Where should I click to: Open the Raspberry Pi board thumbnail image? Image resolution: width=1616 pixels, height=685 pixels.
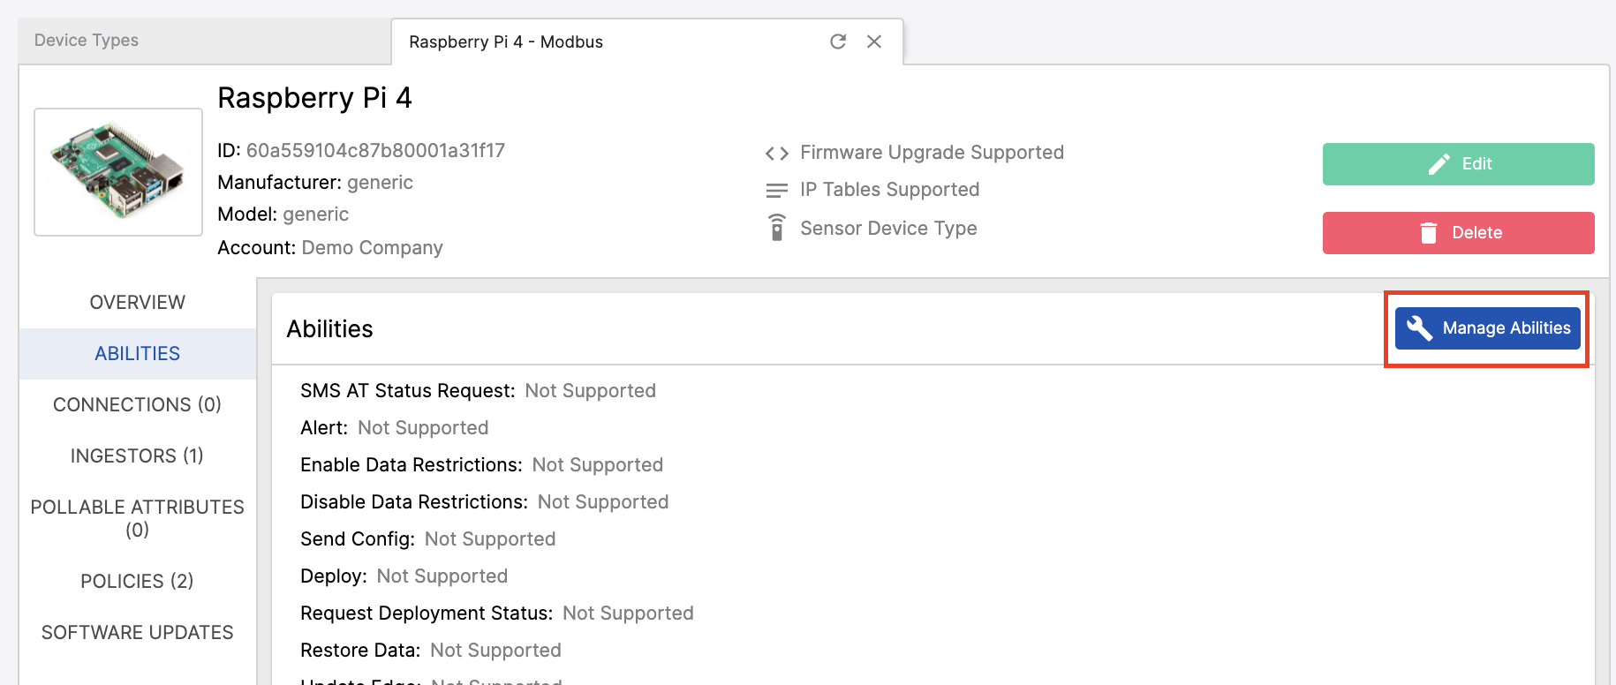pyautogui.click(x=118, y=172)
